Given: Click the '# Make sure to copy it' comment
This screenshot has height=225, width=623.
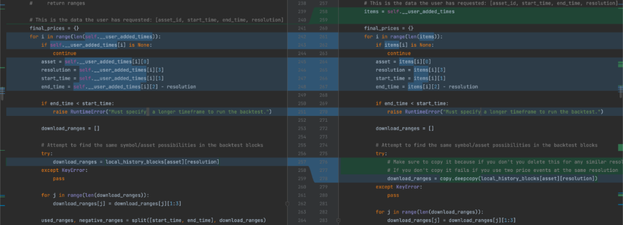Looking at the screenshot, I should tap(505, 162).
